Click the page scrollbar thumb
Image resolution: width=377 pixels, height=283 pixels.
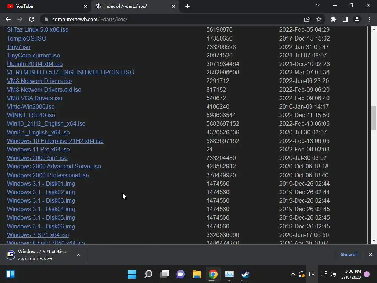coord(374,118)
